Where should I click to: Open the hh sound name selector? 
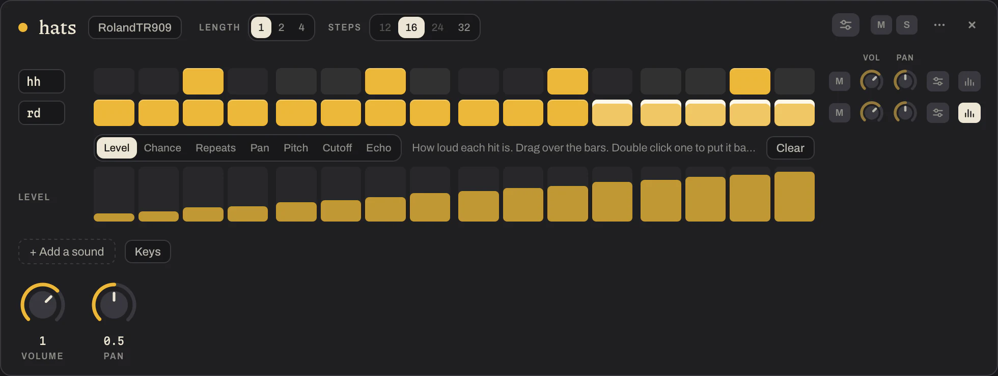click(42, 81)
